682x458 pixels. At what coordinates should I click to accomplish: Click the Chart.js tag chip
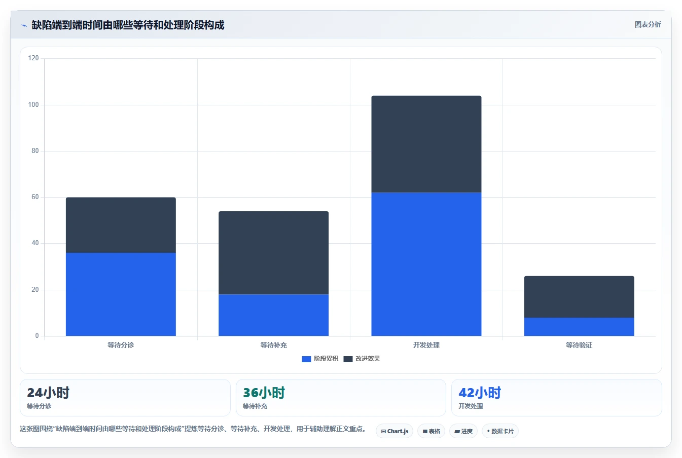(x=394, y=431)
